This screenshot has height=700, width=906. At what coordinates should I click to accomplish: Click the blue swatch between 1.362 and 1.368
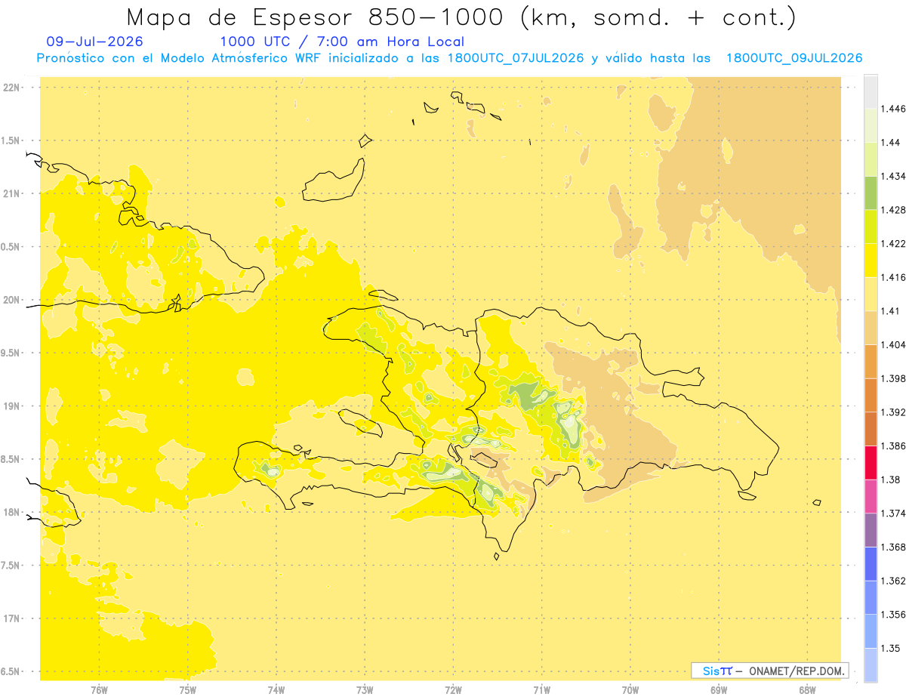871,564
